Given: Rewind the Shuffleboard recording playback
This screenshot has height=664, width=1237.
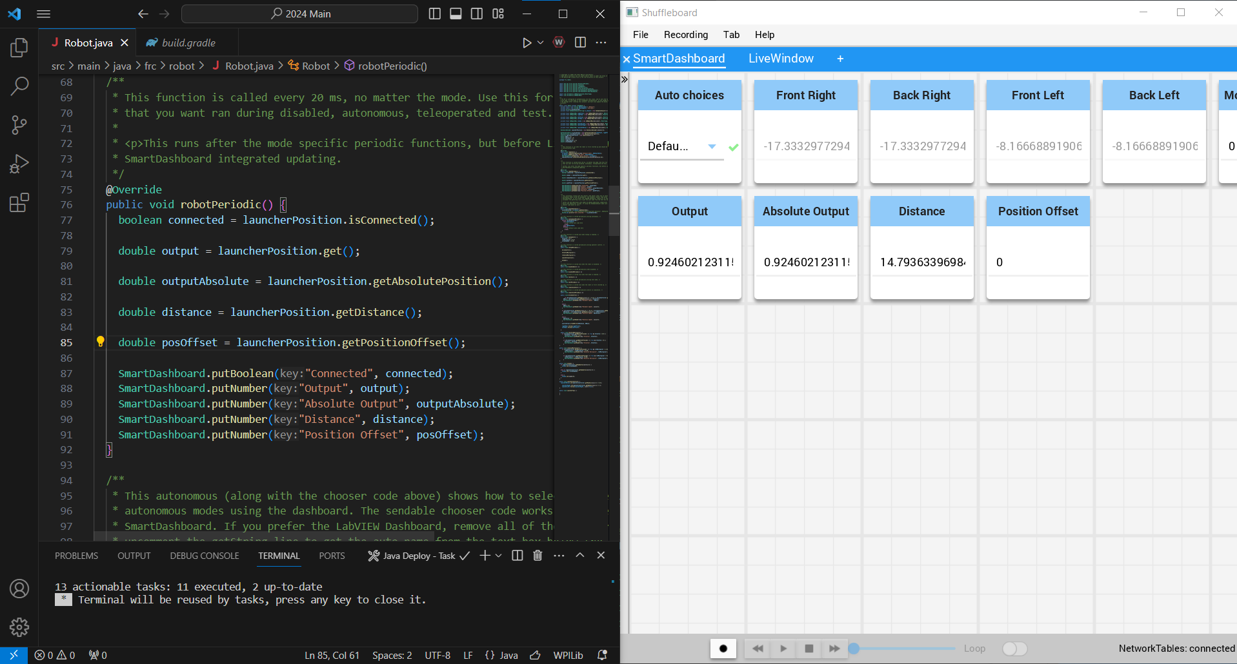Looking at the screenshot, I should click(x=758, y=649).
